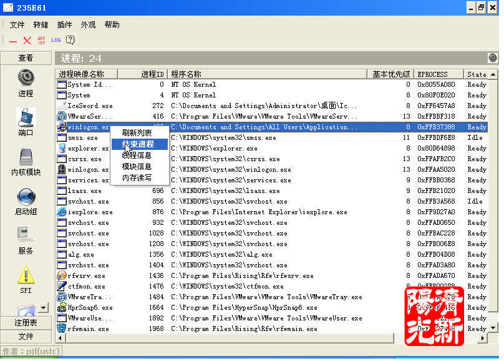Sort by 基本优先级 column header

point(390,74)
